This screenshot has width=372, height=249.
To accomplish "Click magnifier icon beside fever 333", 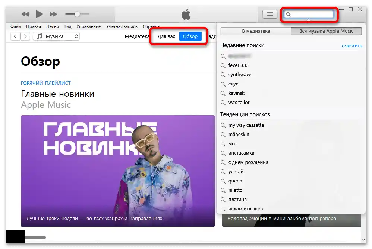I will [x=223, y=65].
